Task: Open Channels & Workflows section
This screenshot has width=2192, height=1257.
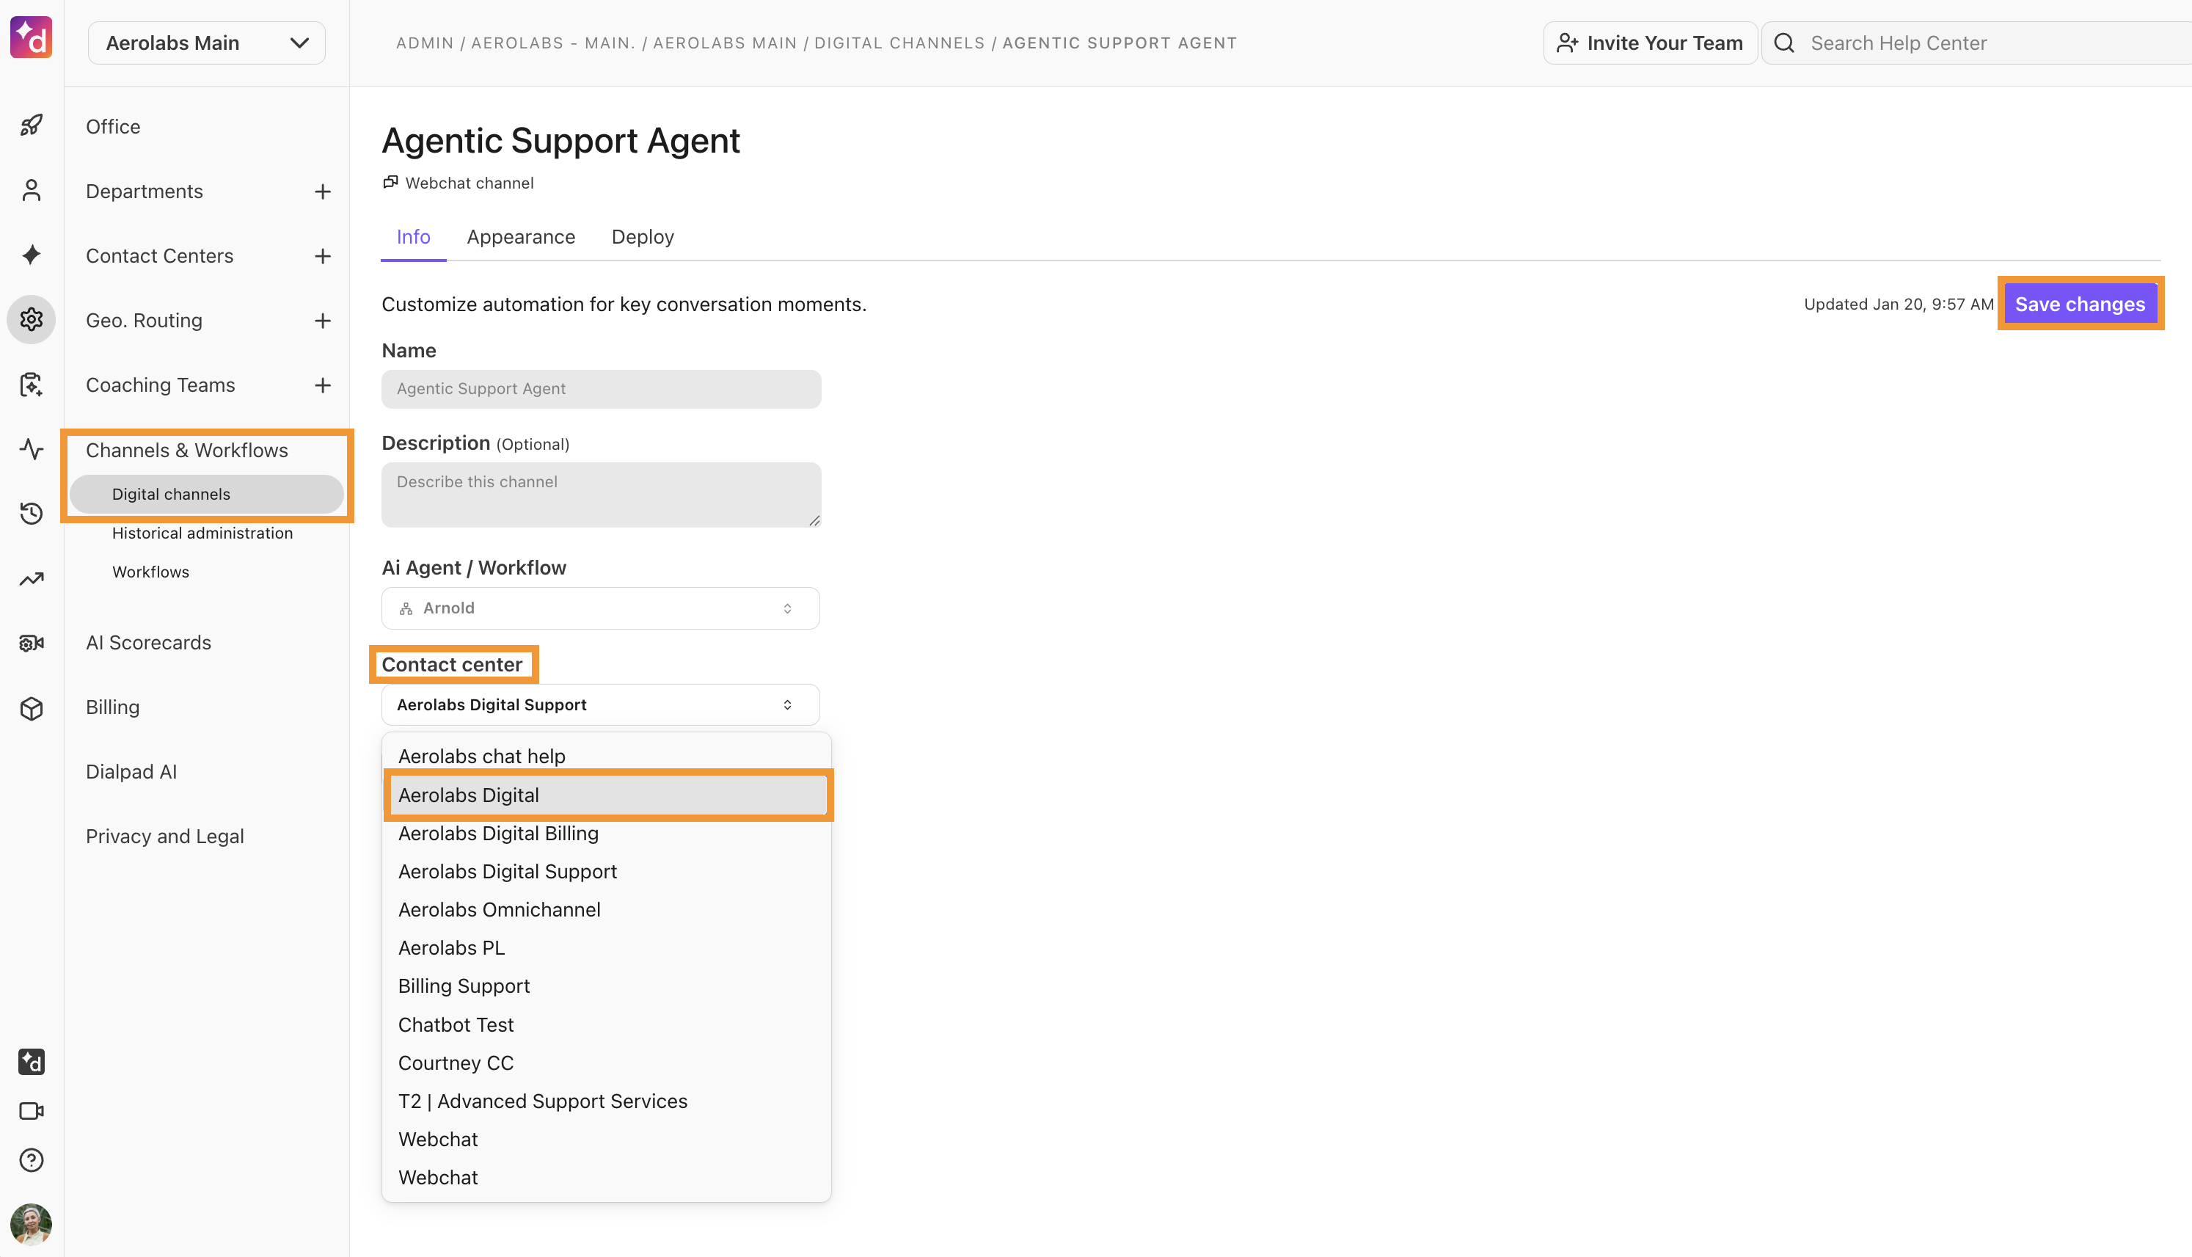Action: pos(187,451)
